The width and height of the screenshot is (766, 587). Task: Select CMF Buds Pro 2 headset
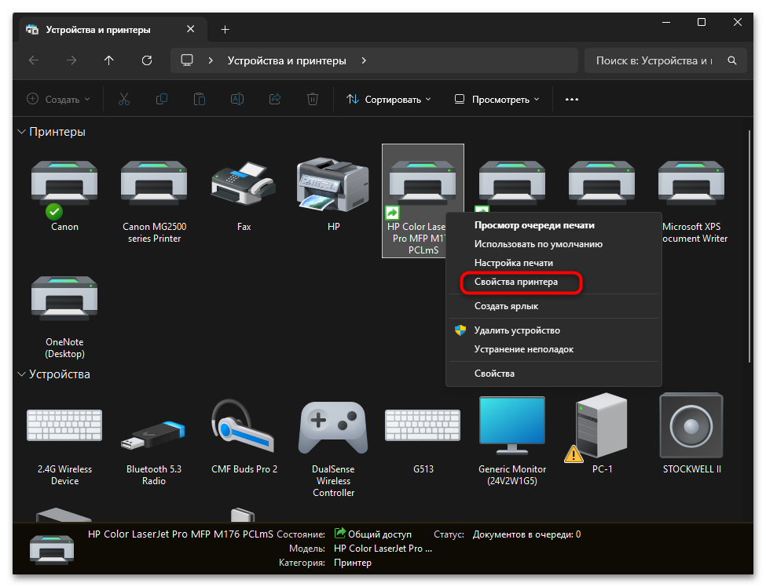pos(244,426)
